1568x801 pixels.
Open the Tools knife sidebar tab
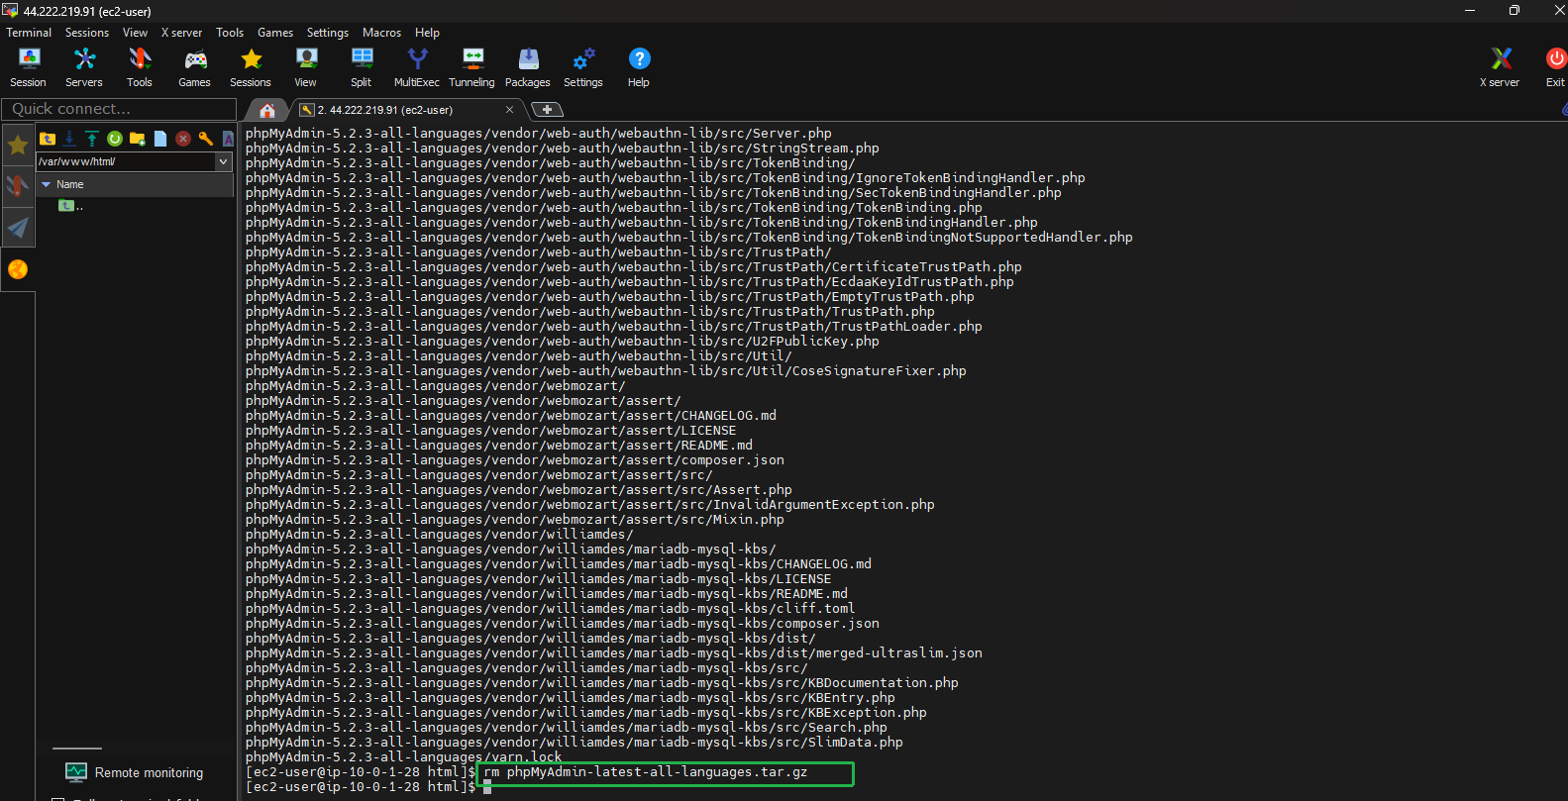(18, 186)
